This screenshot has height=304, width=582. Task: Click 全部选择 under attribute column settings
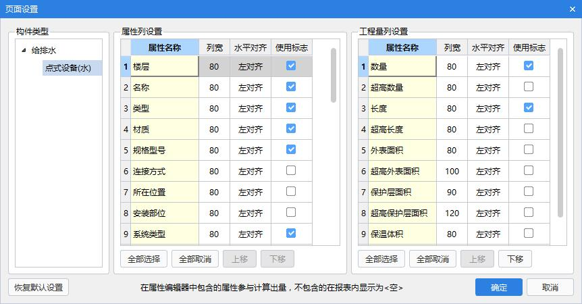pyautogui.click(x=143, y=259)
